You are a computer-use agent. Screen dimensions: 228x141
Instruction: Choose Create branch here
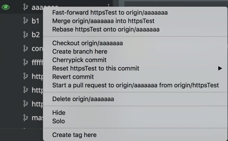[80, 52]
